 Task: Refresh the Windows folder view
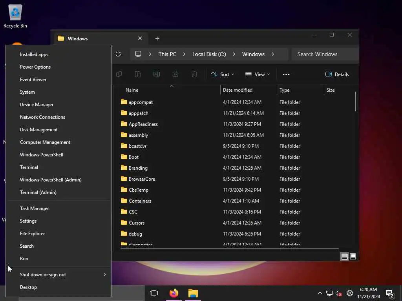point(118,54)
